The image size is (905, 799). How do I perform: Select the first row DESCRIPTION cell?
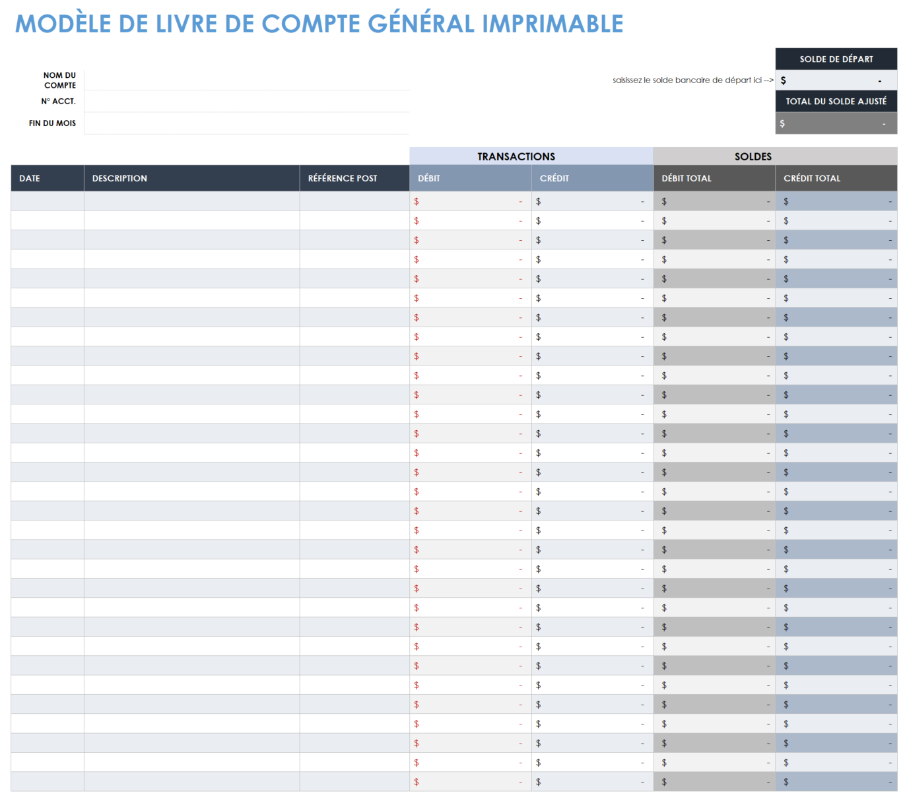click(191, 201)
